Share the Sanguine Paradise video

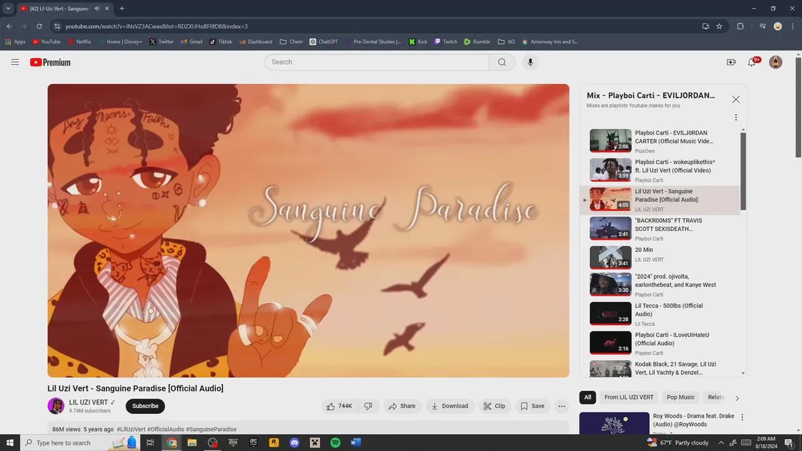pos(402,406)
